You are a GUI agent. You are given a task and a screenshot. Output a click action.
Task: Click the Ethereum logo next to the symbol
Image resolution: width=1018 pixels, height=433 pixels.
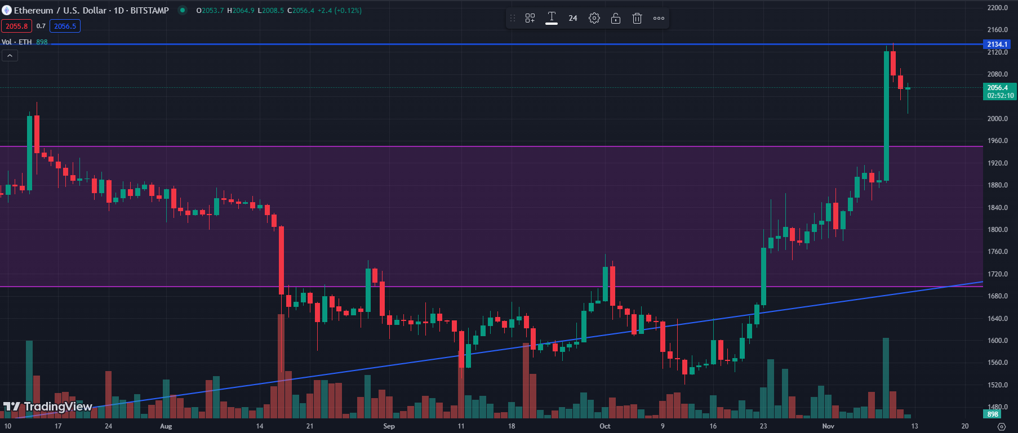click(x=7, y=10)
